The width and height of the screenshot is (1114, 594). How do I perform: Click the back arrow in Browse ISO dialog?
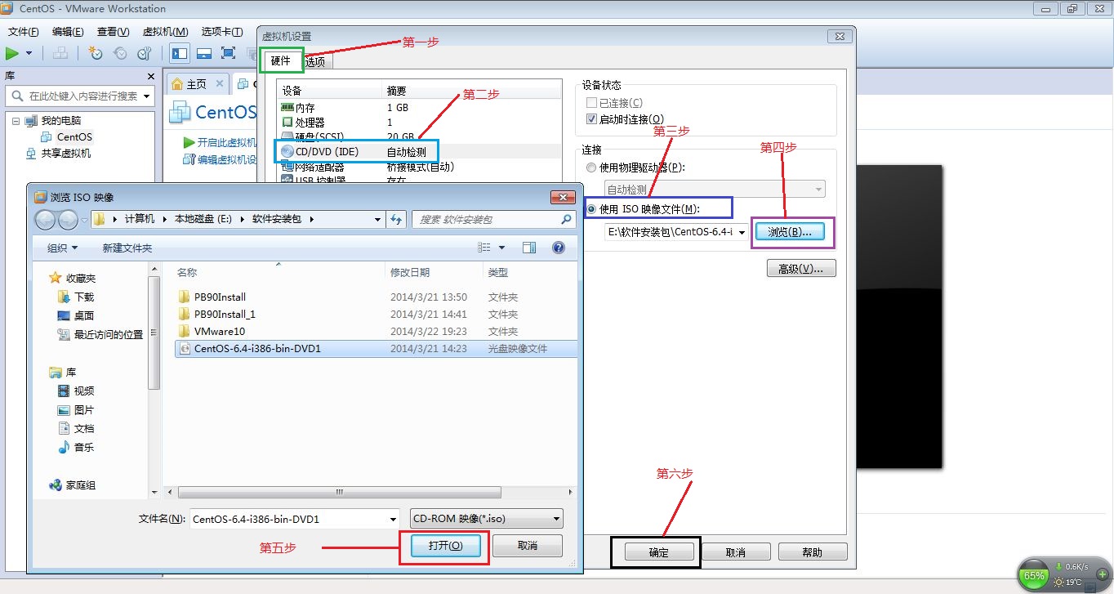pyautogui.click(x=46, y=219)
